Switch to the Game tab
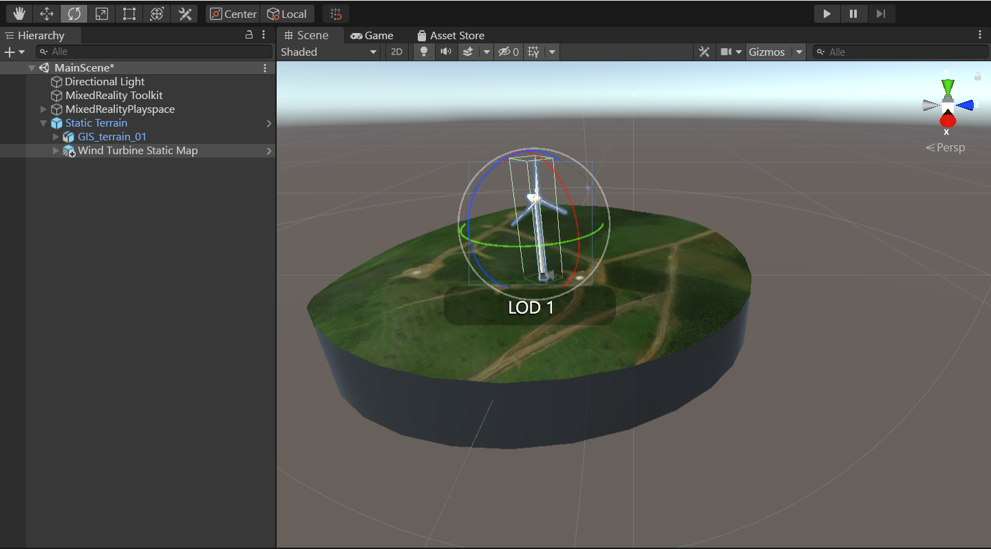 (372, 35)
